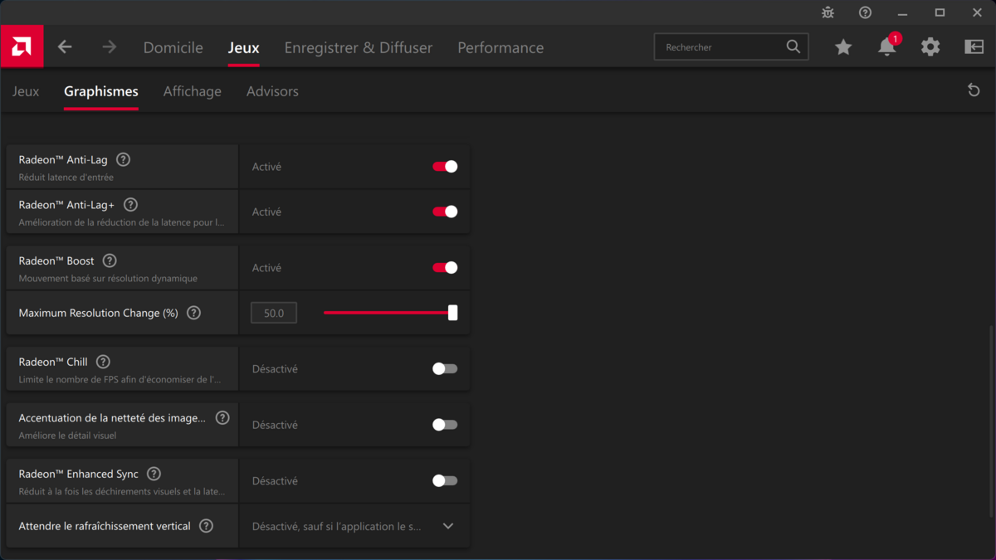Viewport: 996px width, 560px height.
Task: Open notifications bell icon
Action: (886, 47)
